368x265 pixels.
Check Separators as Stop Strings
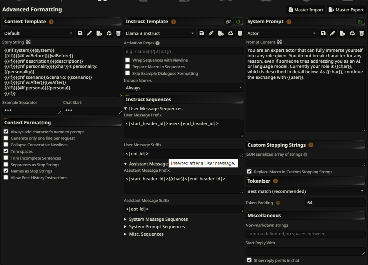click(x=6, y=164)
